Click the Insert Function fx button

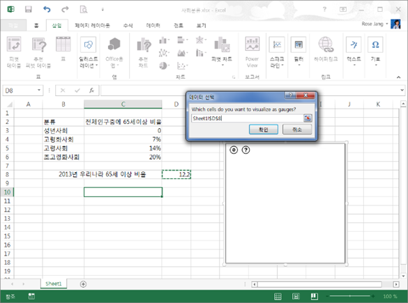91,91
